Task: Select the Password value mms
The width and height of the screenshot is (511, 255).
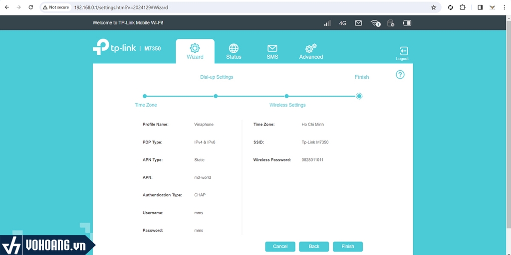Action: click(199, 230)
